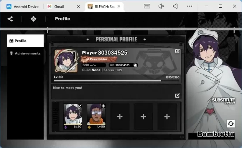Screen dimensions: 242x148
Task: Click the back triangle navigation icon
Action: tap(175, 6)
